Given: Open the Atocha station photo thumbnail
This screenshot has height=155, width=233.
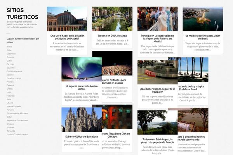Looking at the screenshot, I should (x=67, y=19).
